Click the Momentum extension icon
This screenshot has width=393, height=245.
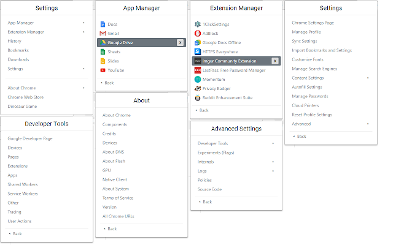click(x=198, y=79)
